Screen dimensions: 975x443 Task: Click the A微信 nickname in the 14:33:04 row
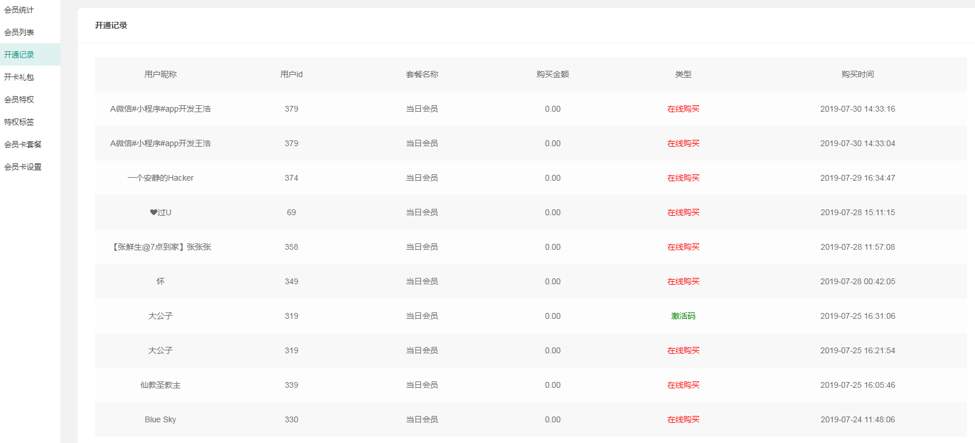pyautogui.click(x=161, y=143)
